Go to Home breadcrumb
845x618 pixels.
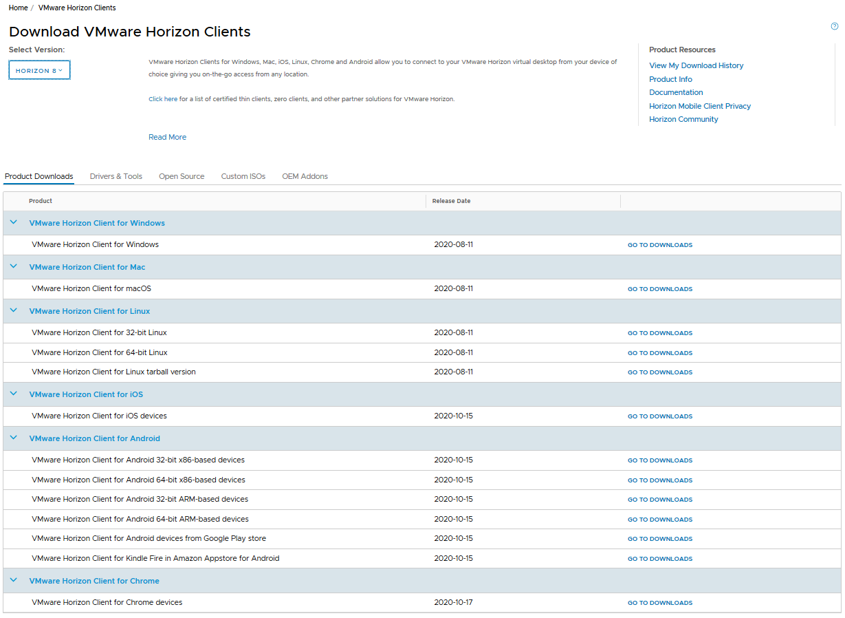click(19, 8)
